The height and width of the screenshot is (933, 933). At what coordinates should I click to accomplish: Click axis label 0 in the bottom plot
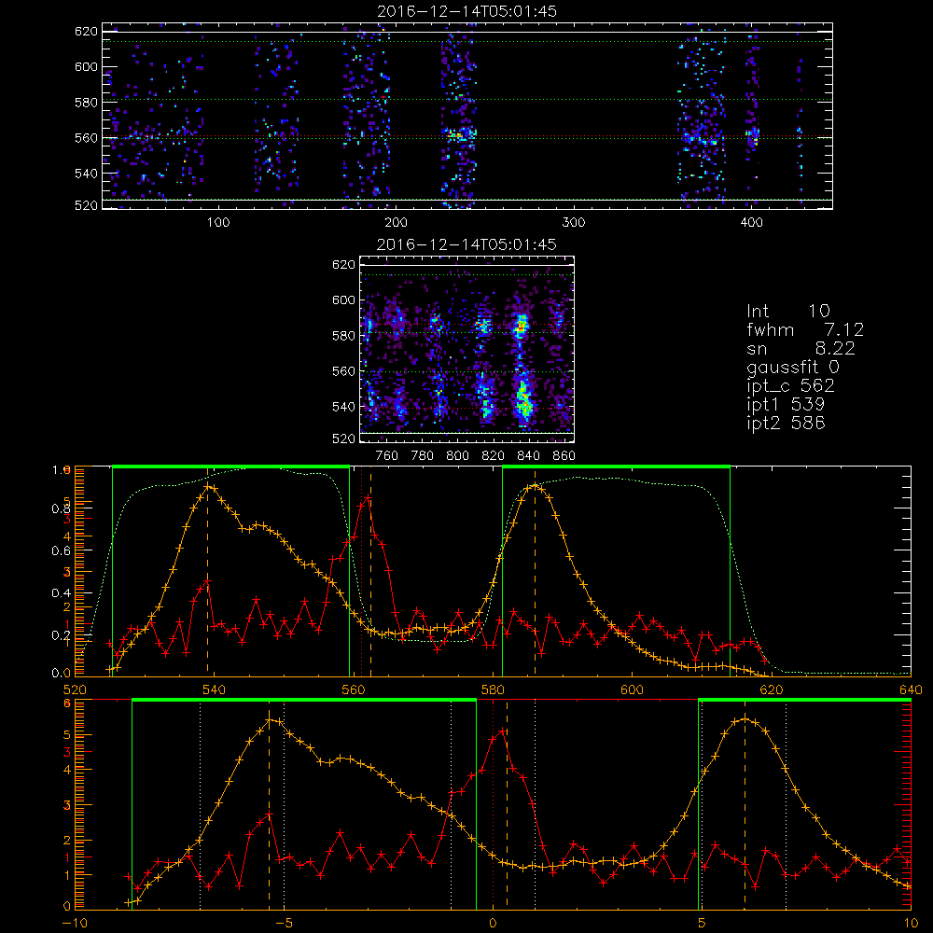[x=493, y=924]
